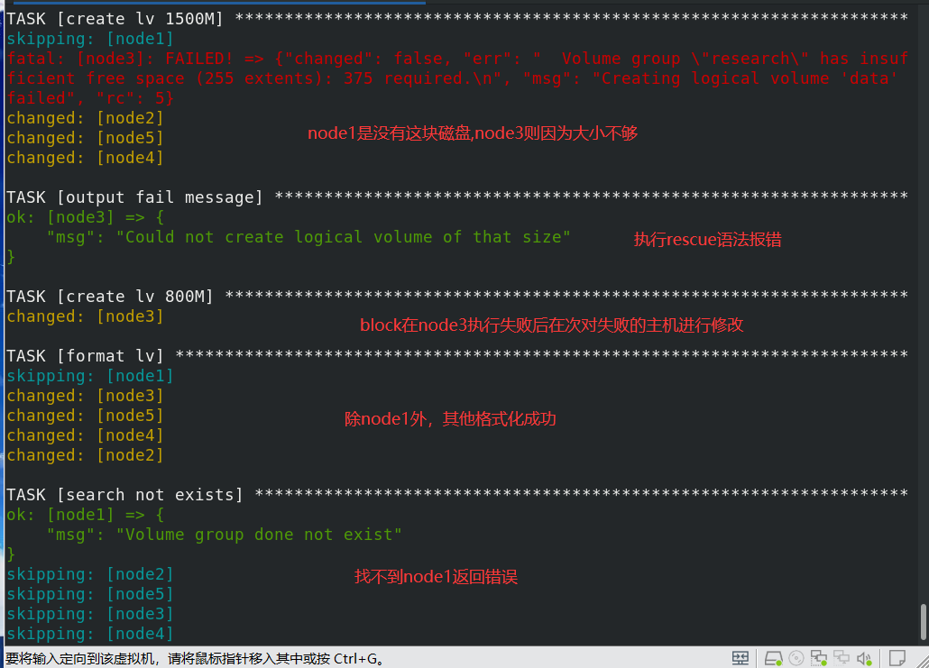Click 'changed: [node2]' under format lv
Viewport: 929px width, 668px height.
(85, 455)
